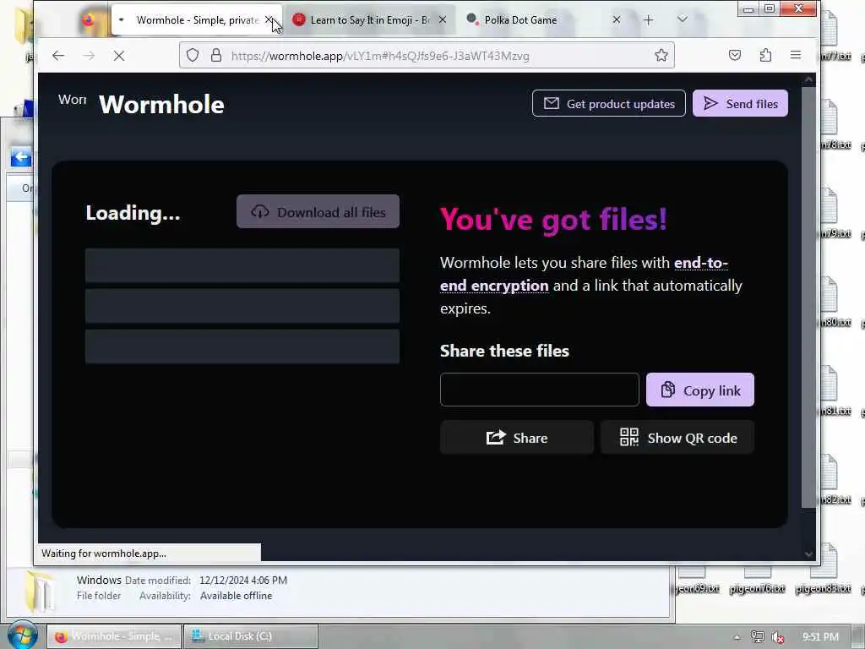
Task: Stop loading the page with the X button
Action: point(118,55)
